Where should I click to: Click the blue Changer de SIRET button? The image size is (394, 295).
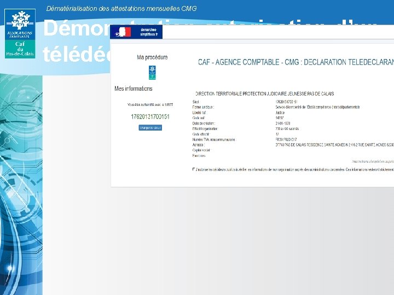[x=150, y=128]
